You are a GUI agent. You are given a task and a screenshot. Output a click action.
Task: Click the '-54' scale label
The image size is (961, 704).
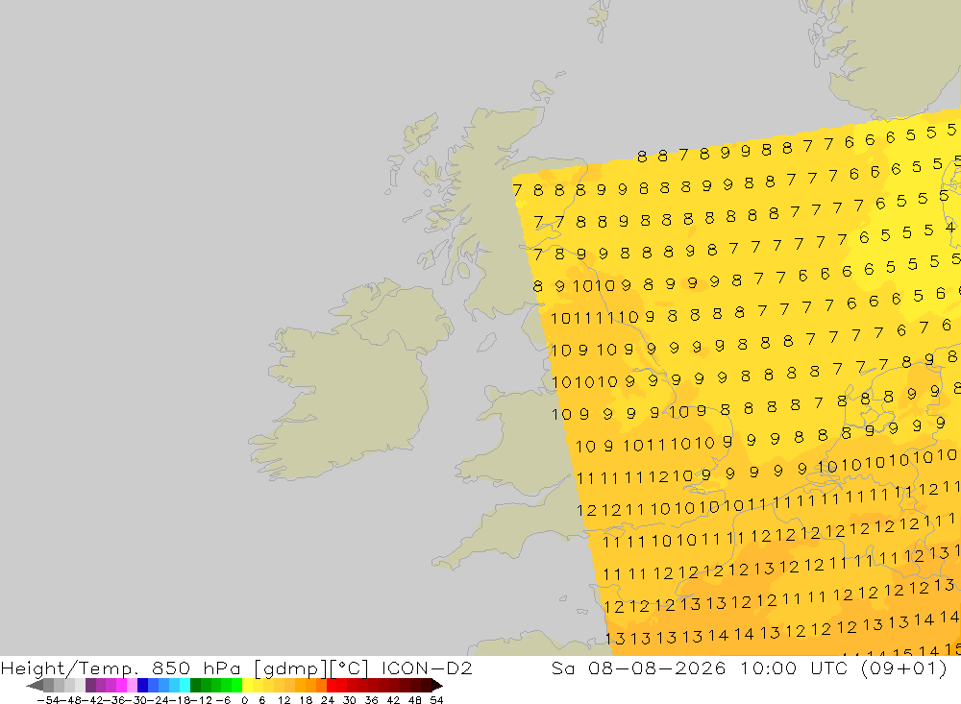point(48,700)
